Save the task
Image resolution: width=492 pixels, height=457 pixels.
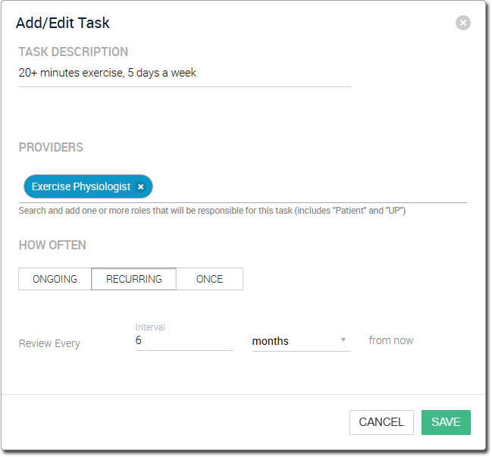[x=446, y=422]
